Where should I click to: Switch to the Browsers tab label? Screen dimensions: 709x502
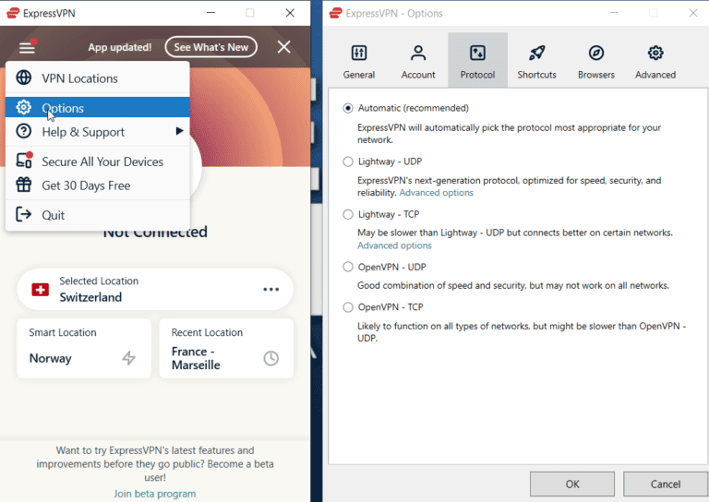click(596, 75)
